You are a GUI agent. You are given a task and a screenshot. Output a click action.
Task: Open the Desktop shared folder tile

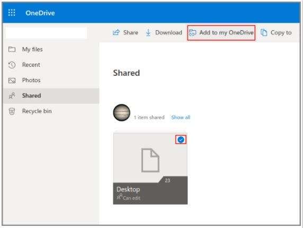click(x=150, y=169)
